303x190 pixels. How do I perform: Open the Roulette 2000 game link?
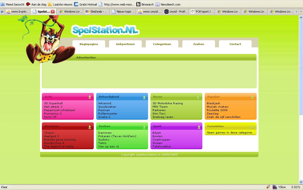(x=217, y=110)
